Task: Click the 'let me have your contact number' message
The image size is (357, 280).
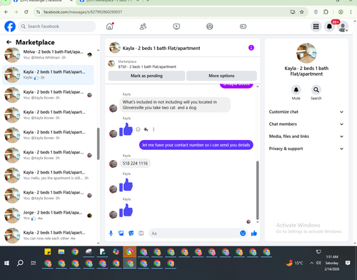Action: [x=196, y=145]
